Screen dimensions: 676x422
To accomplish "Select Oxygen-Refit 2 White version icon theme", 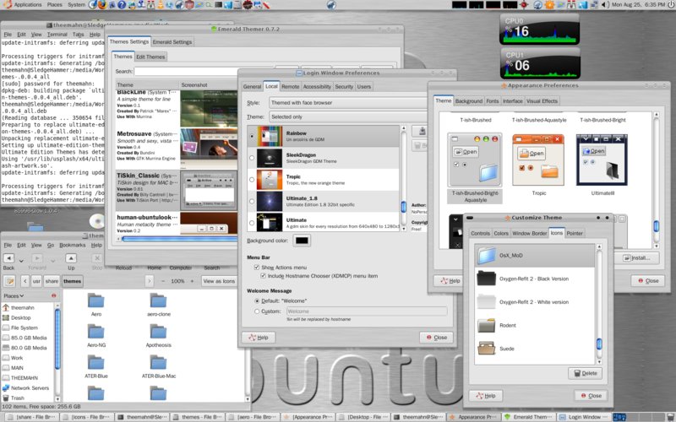I will tap(535, 302).
